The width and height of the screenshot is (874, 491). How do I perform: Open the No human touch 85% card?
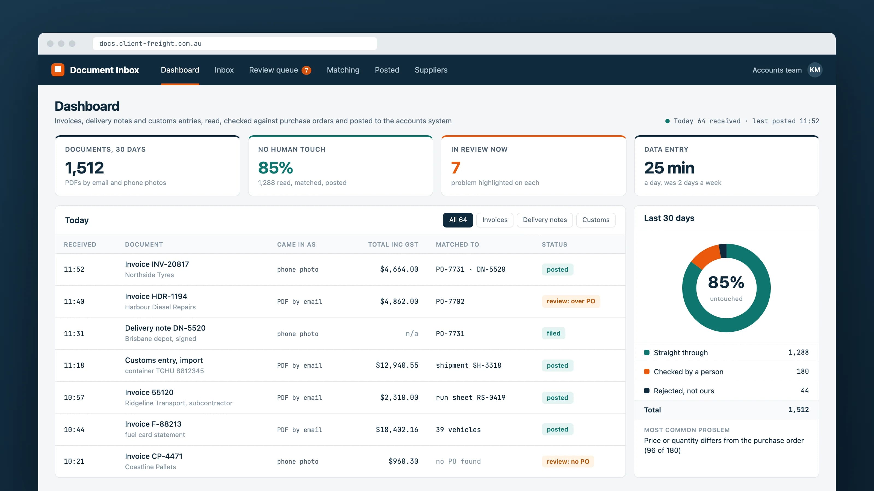tap(340, 166)
